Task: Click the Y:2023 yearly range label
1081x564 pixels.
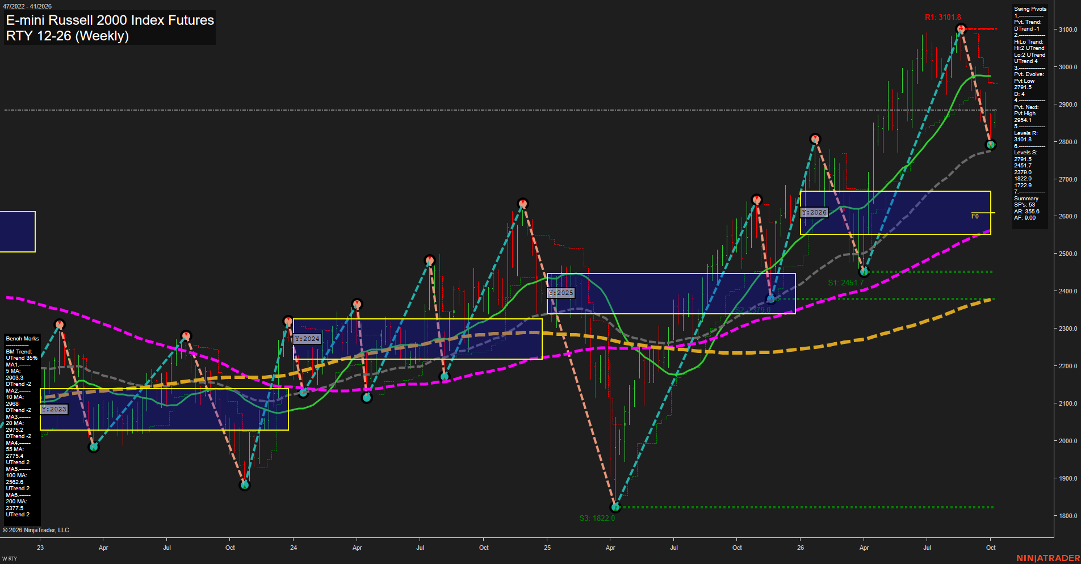Action: (x=55, y=409)
